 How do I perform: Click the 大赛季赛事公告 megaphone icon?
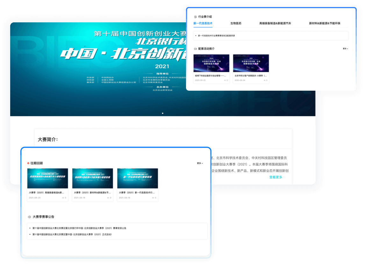tap(29, 216)
